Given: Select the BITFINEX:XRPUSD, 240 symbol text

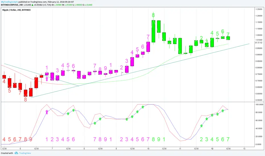Looking at the screenshot, I should point(12,5).
